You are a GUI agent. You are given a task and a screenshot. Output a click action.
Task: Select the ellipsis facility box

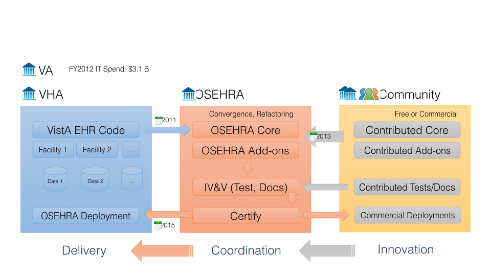130,150
